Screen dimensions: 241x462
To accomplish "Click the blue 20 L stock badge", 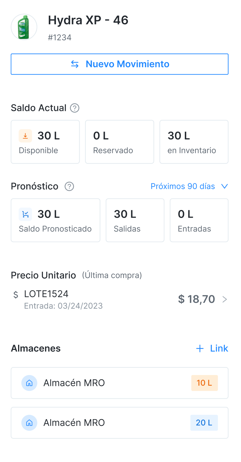I will point(204,423).
